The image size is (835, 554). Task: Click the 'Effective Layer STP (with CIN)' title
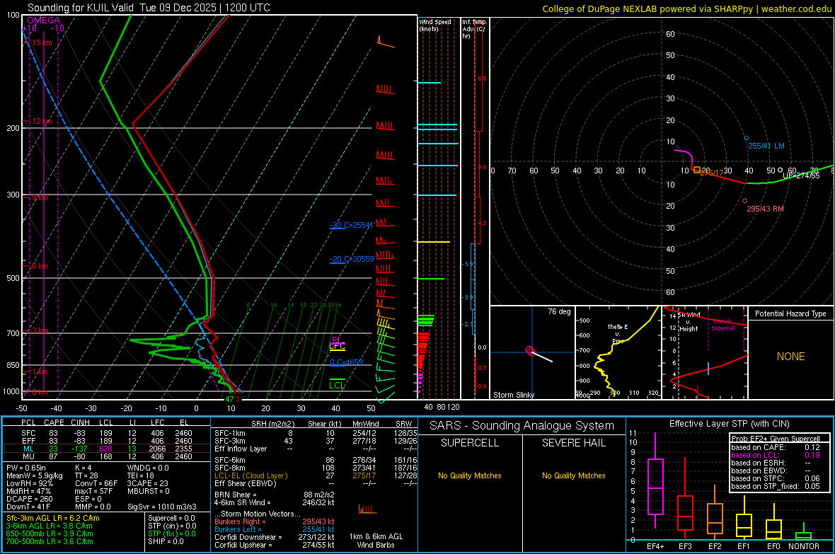point(729,424)
